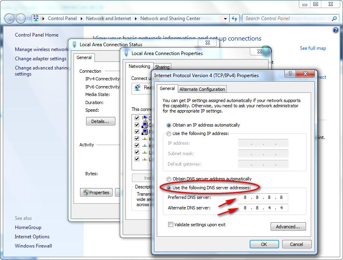Select General tab in Connection Status window
Viewport: 343px width, 260px height.
[84, 57]
